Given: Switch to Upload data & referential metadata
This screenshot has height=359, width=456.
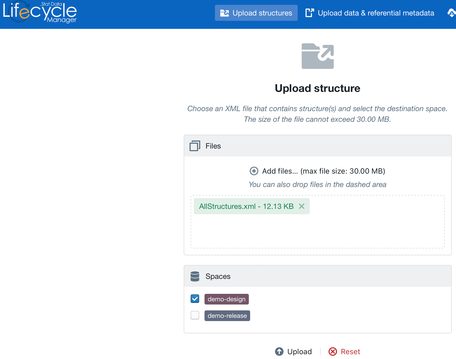Looking at the screenshot, I should click(376, 13).
